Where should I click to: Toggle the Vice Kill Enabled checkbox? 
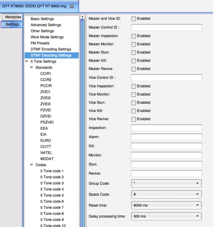coord(134,111)
